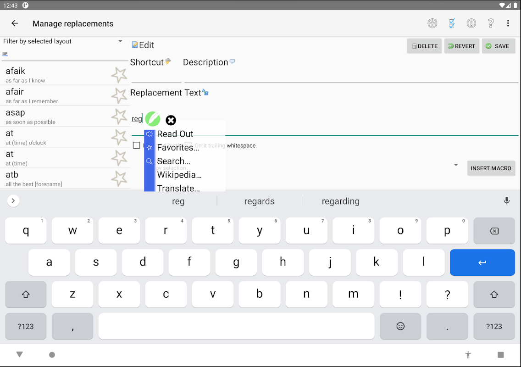
Task: Tap the backspace key on the keyboard
Action: [x=494, y=231]
